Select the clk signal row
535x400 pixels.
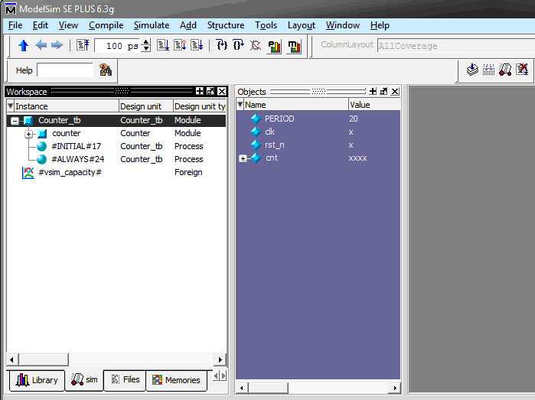[x=318, y=132]
